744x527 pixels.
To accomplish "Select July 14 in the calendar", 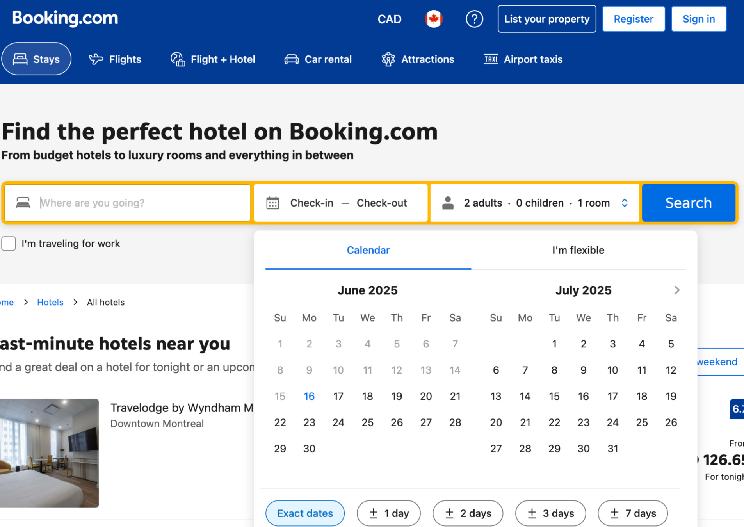I will pos(525,396).
